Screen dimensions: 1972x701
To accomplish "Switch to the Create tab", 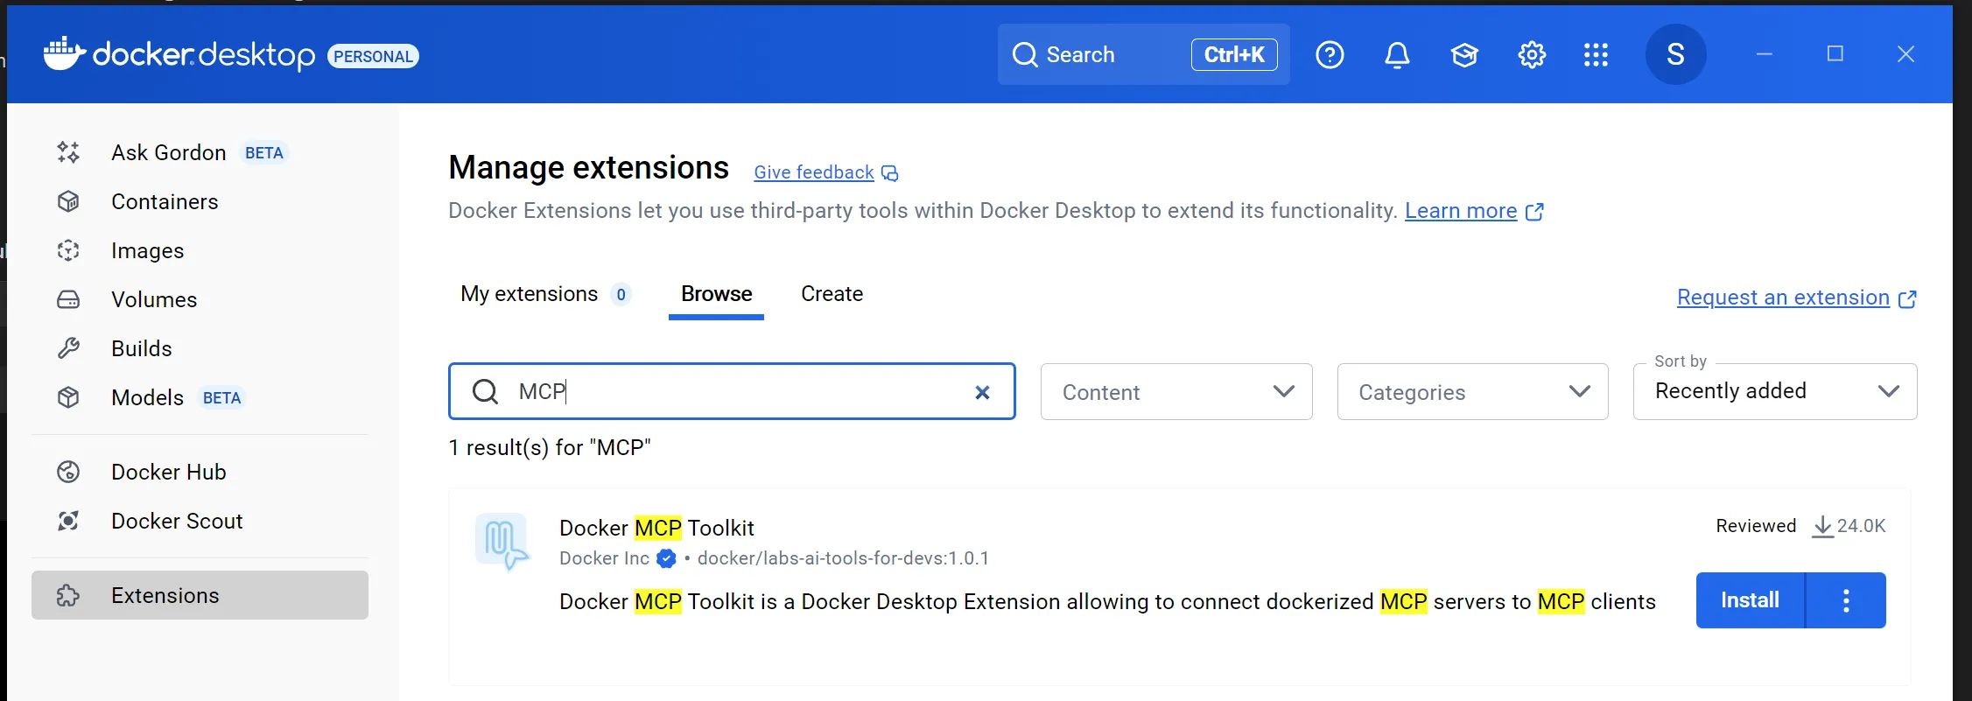I will coord(832,294).
